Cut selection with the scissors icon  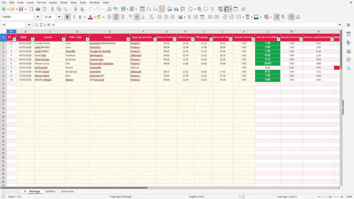[x=53, y=9]
